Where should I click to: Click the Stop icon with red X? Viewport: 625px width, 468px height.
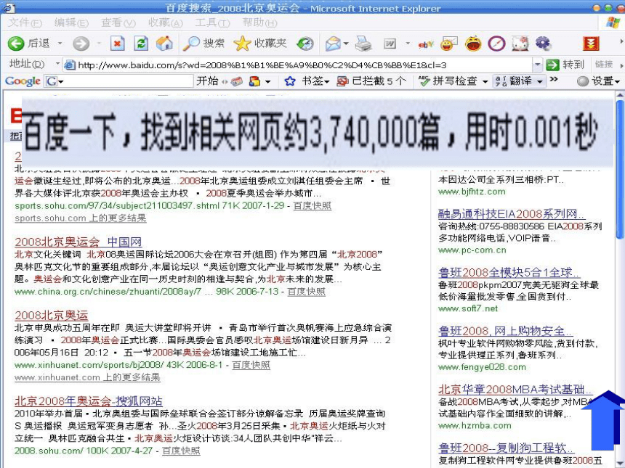coord(117,43)
